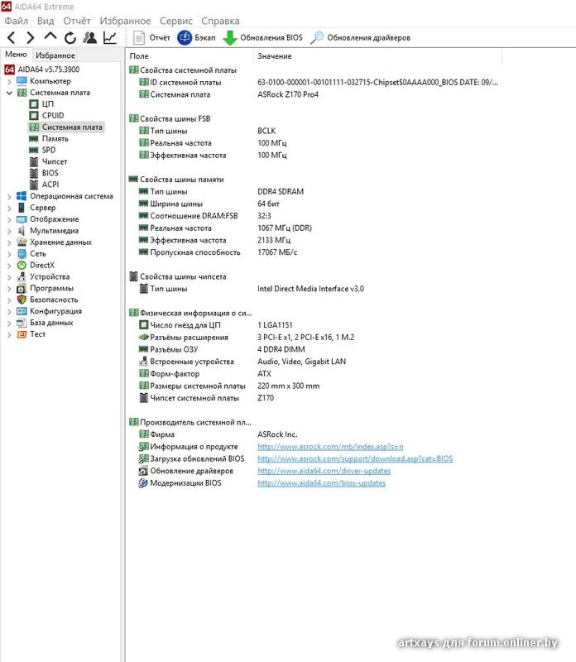The width and height of the screenshot is (576, 662).
Task: Expand the Операционная система node
Action: coord(9,196)
